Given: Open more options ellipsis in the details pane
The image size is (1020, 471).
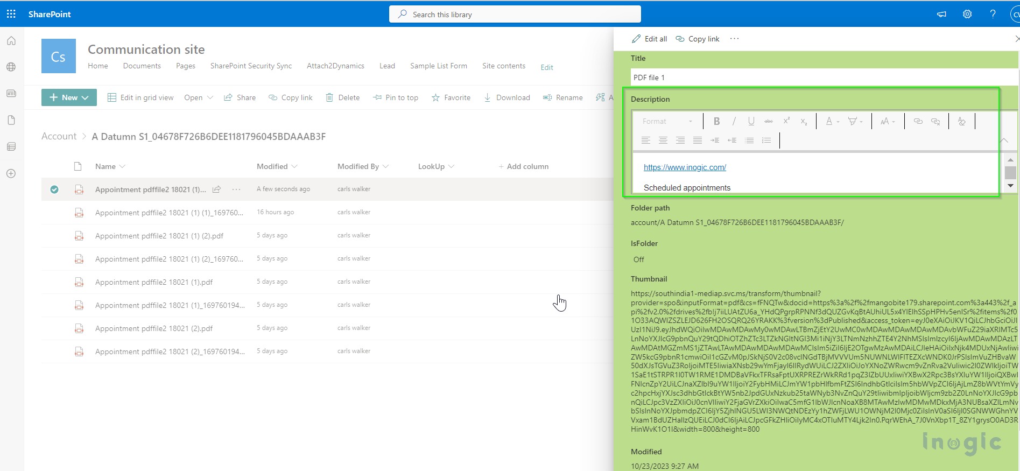Looking at the screenshot, I should [734, 39].
